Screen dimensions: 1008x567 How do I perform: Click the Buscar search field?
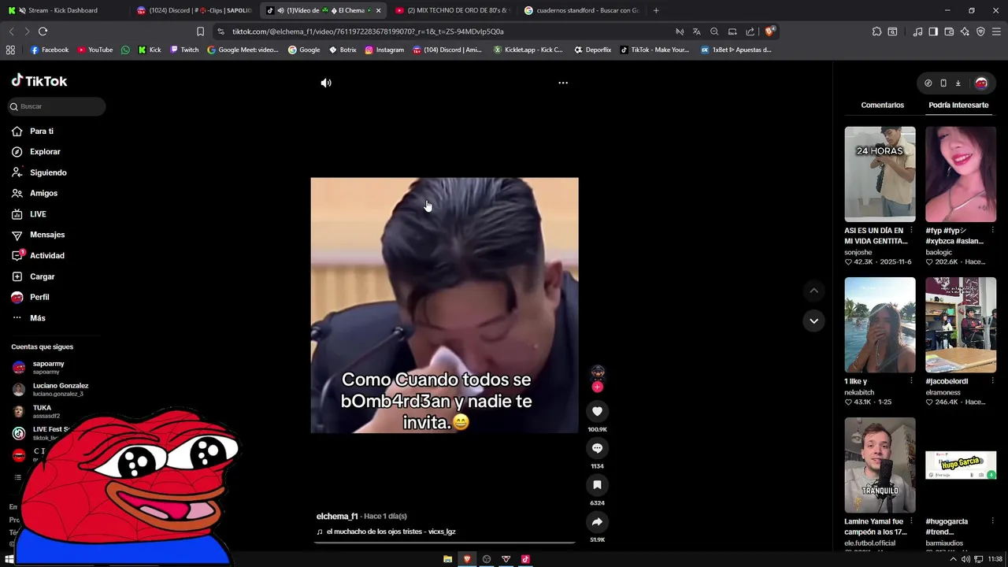(55, 106)
